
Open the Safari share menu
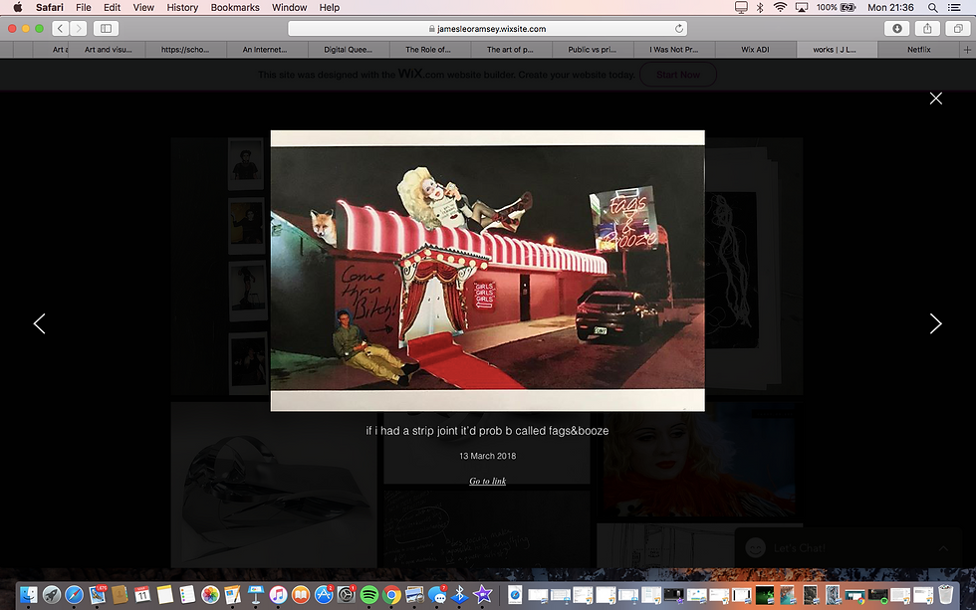coord(927,29)
